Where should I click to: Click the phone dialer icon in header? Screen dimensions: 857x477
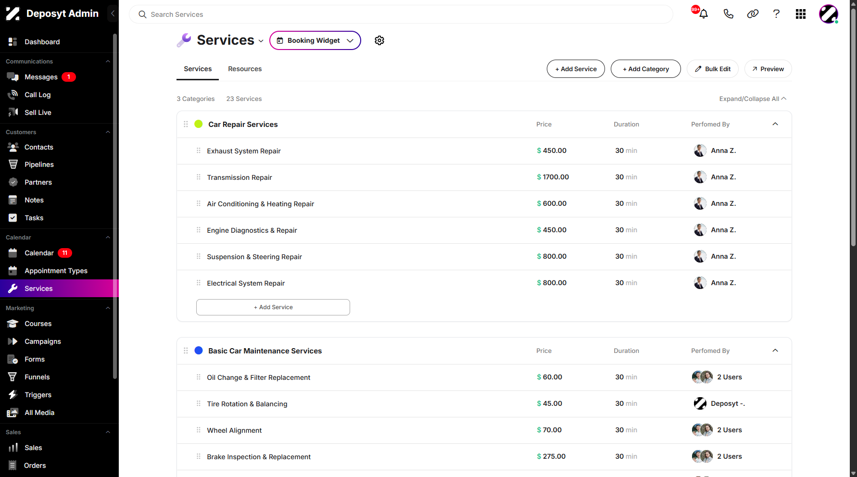(728, 14)
